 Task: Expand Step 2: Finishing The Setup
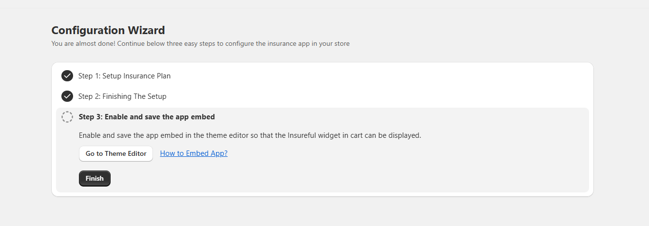(x=122, y=96)
